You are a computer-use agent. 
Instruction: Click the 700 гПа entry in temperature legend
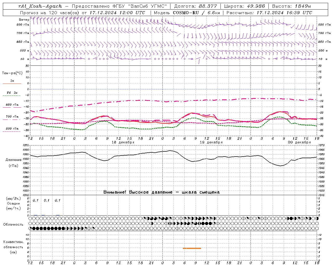[12, 117]
